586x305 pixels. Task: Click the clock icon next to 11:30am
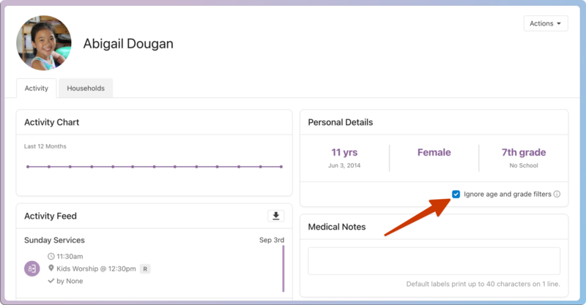pyautogui.click(x=51, y=257)
